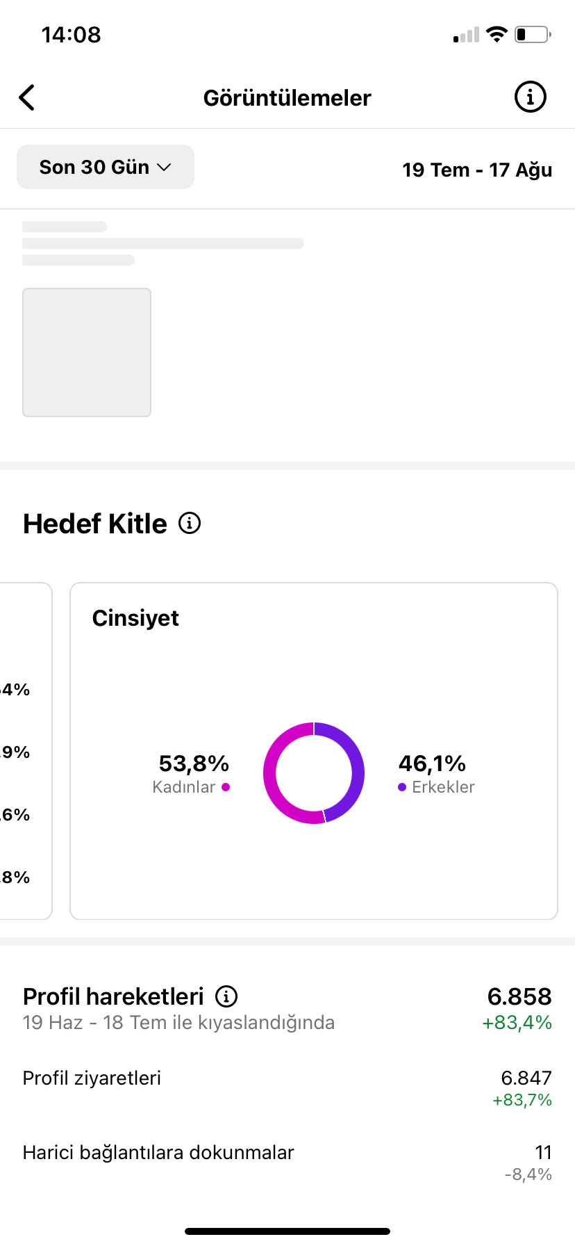
Task: Tap the battery indicator in status bar
Action: (533, 34)
